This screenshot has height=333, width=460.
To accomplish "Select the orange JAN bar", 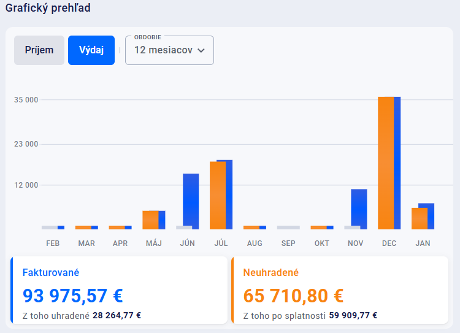I will pyautogui.click(x=419, y=218).
